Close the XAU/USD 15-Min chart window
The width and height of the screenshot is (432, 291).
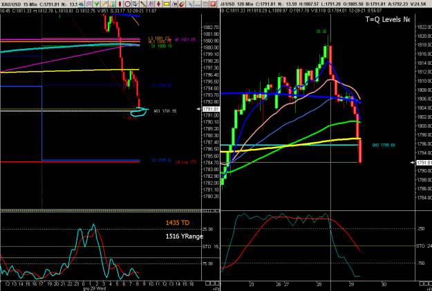[213, 4]
